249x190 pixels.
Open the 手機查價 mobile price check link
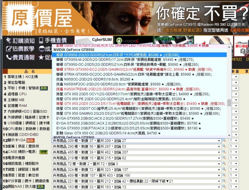[x=55, y=40]
